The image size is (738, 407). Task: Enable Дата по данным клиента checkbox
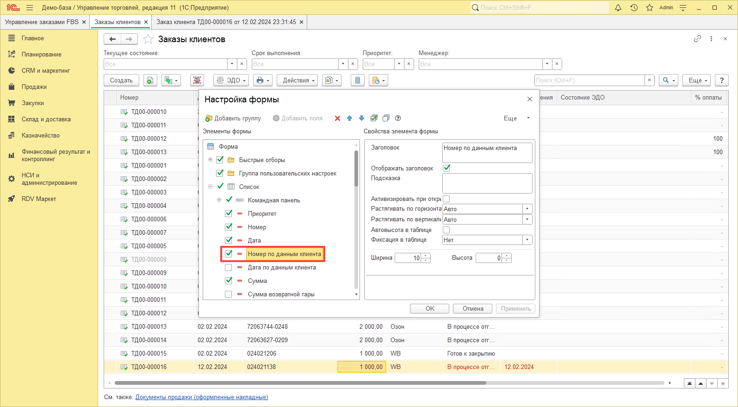(x=229, y=268)
